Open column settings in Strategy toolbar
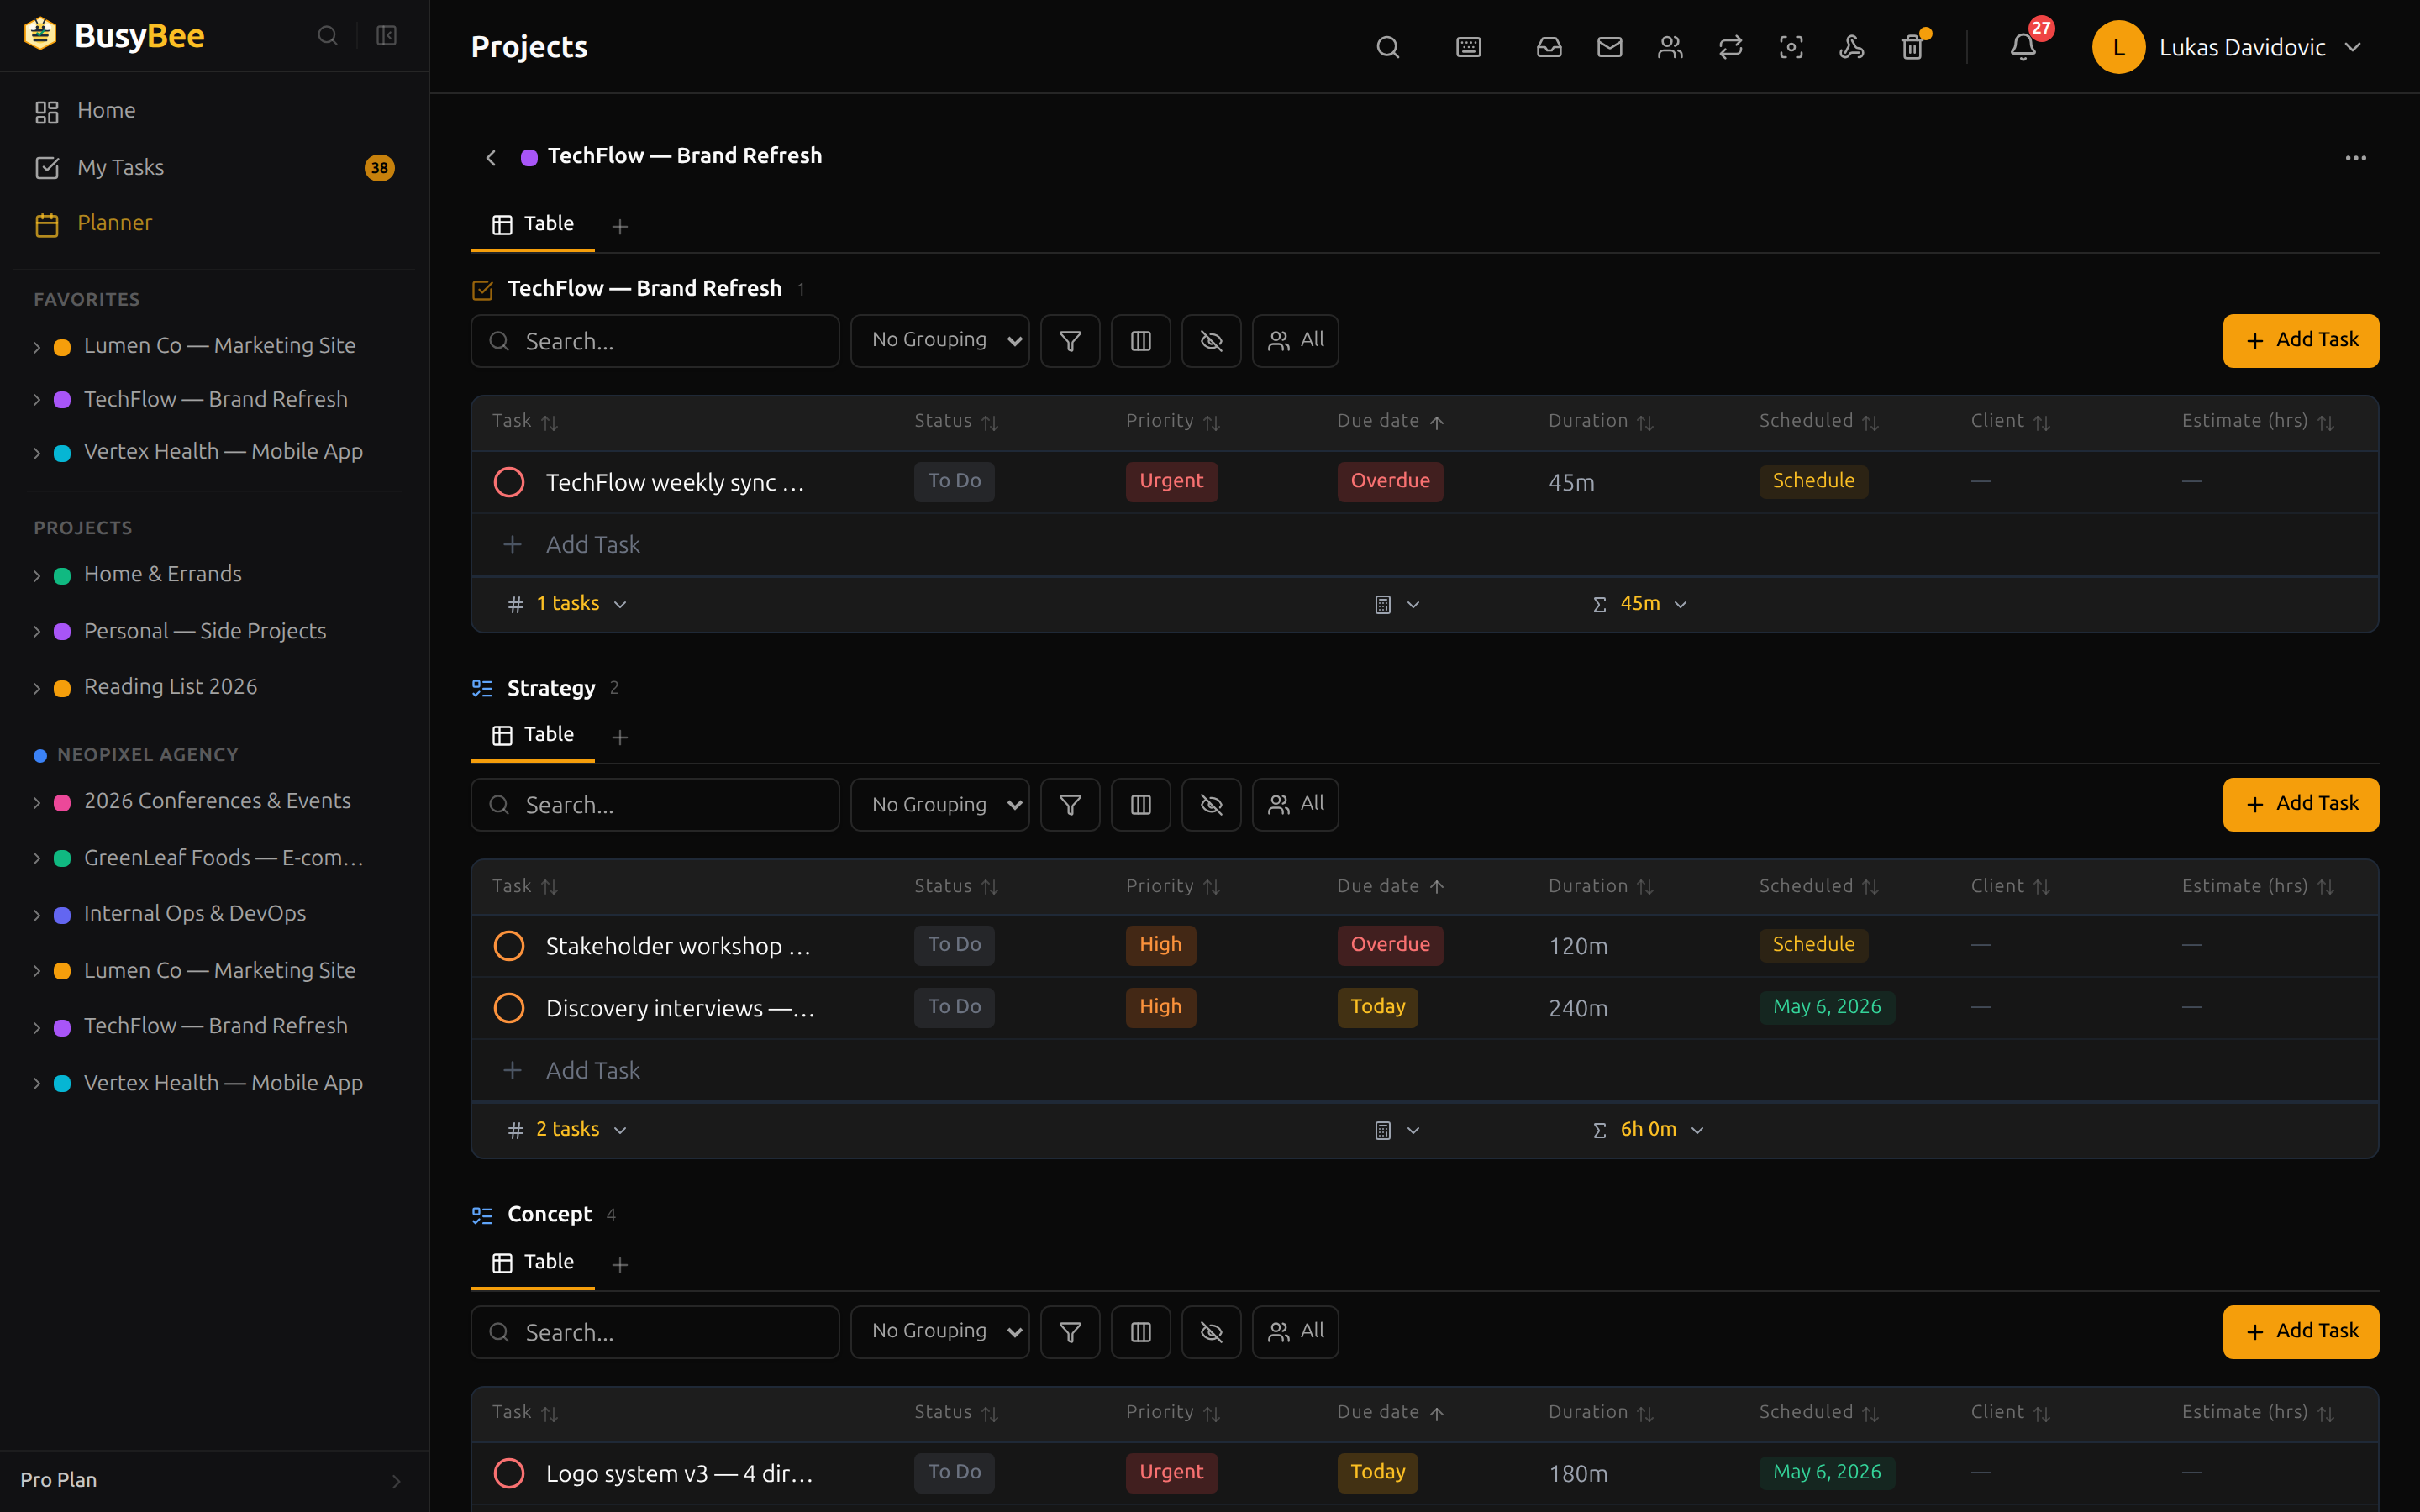This screenshot has height=1512, width=2420. pos(1140,805)
